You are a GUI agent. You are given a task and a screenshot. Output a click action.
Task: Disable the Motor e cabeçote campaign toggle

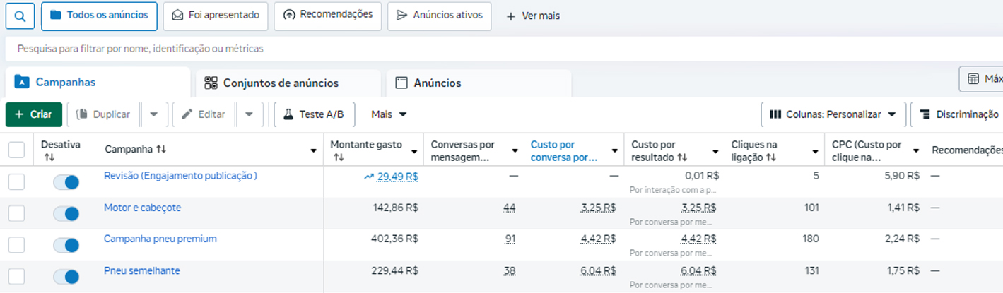[x=66, y=214]
